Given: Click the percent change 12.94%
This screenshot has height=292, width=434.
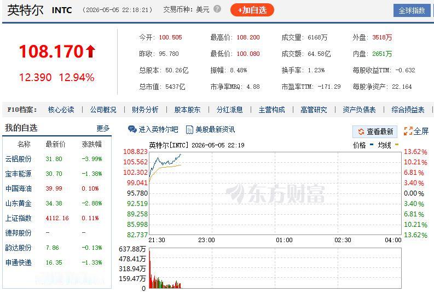Looking at the screenshot, I should 77,77.
